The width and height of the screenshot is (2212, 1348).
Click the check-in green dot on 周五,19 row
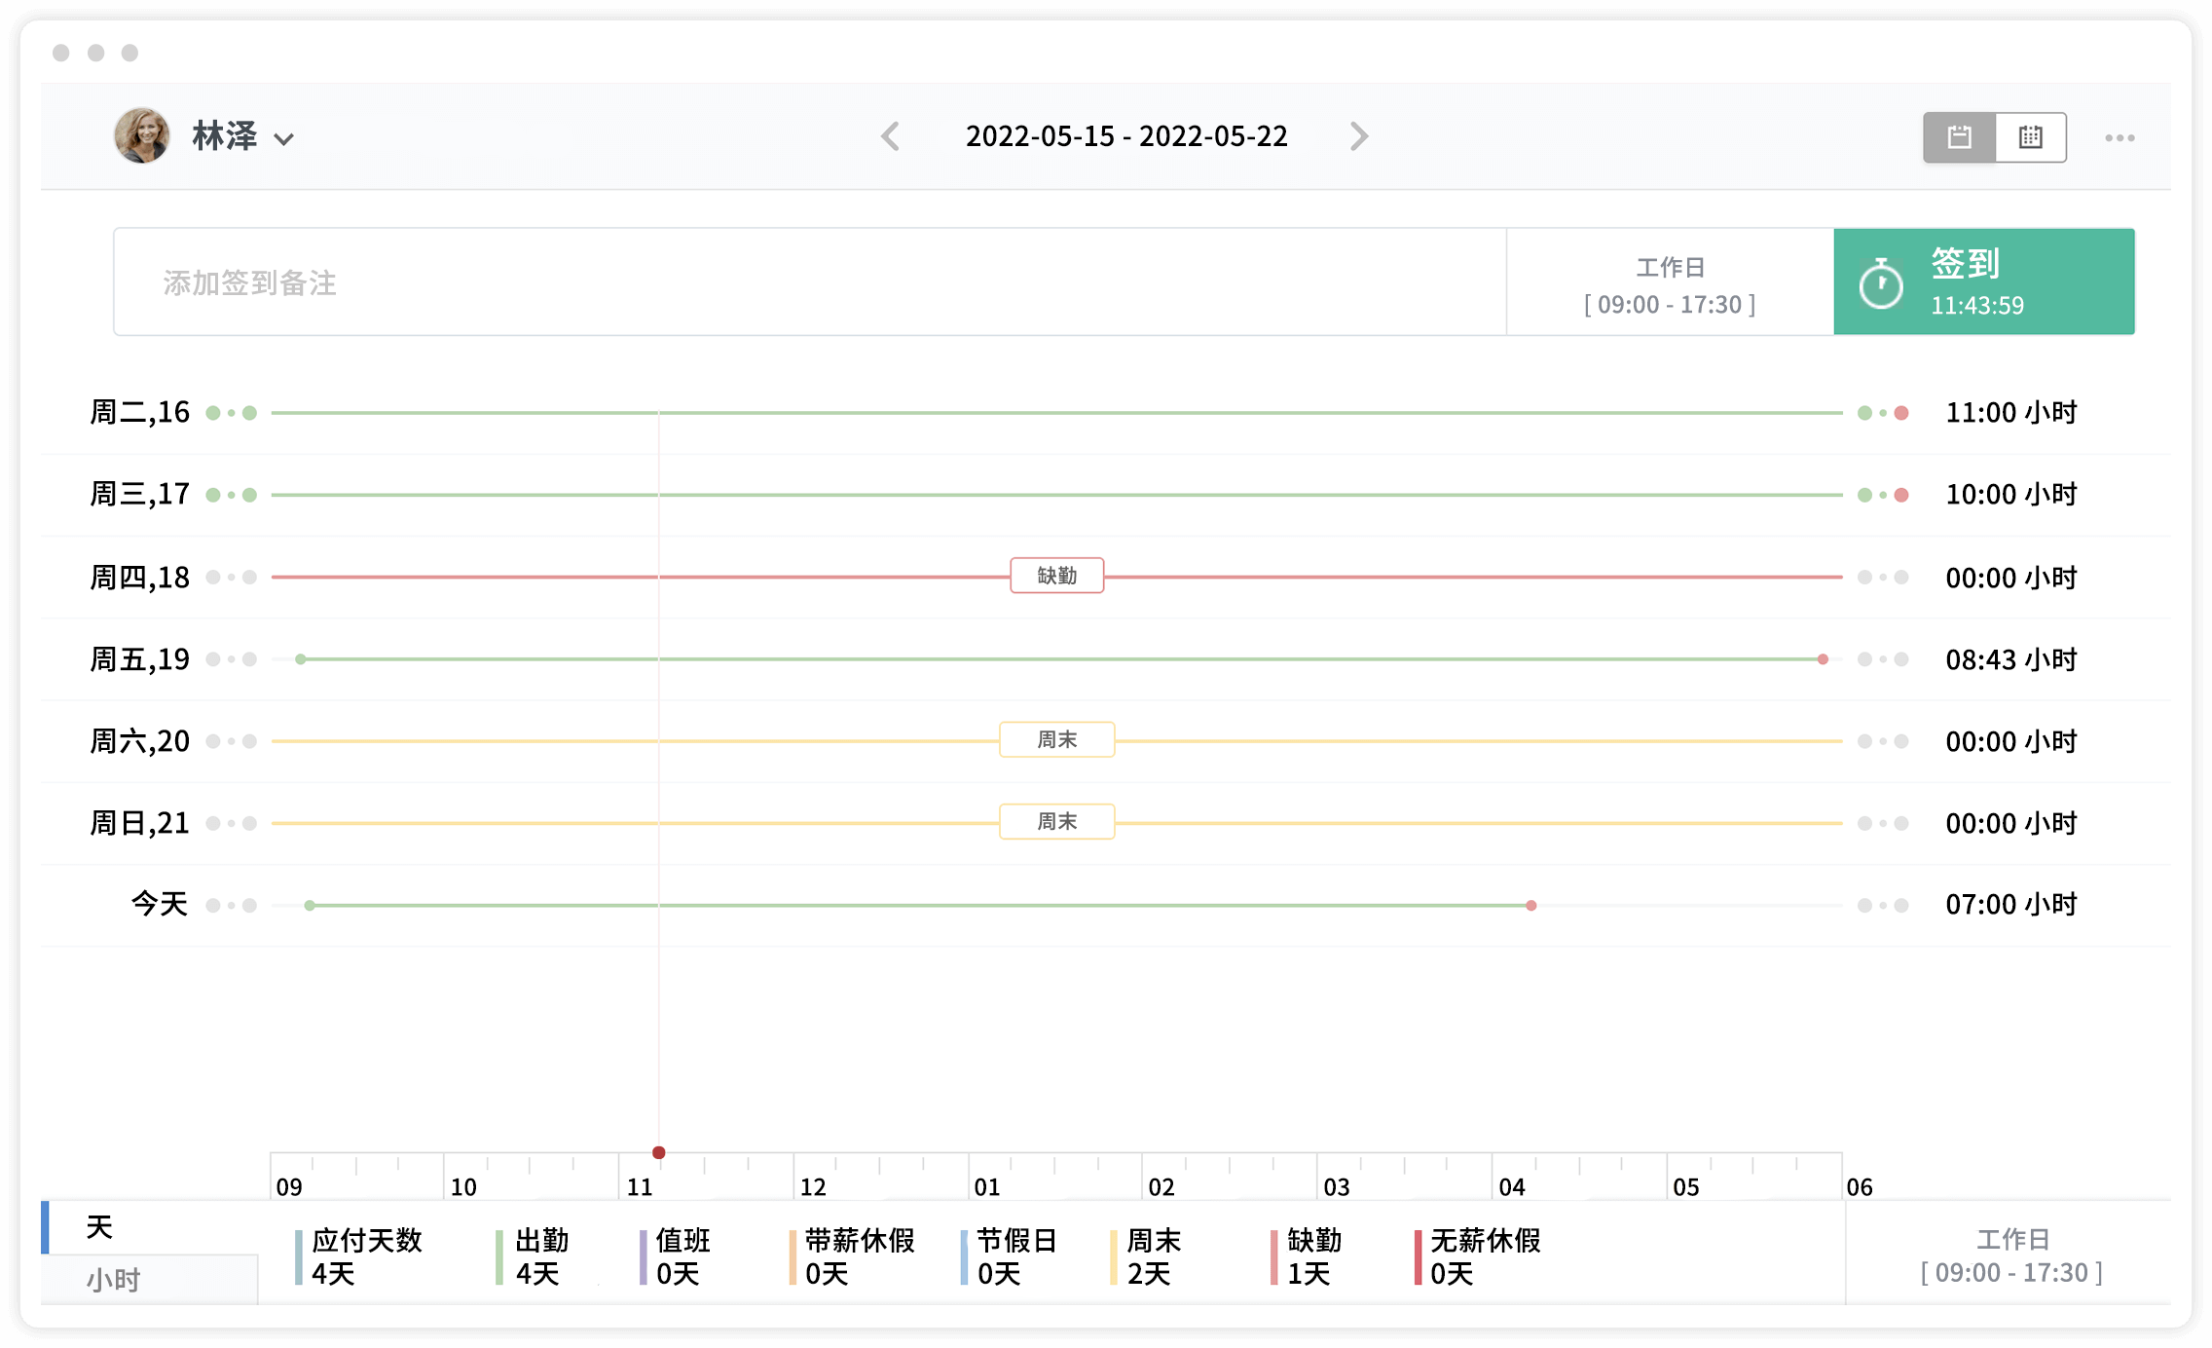[x=301, y=659]
